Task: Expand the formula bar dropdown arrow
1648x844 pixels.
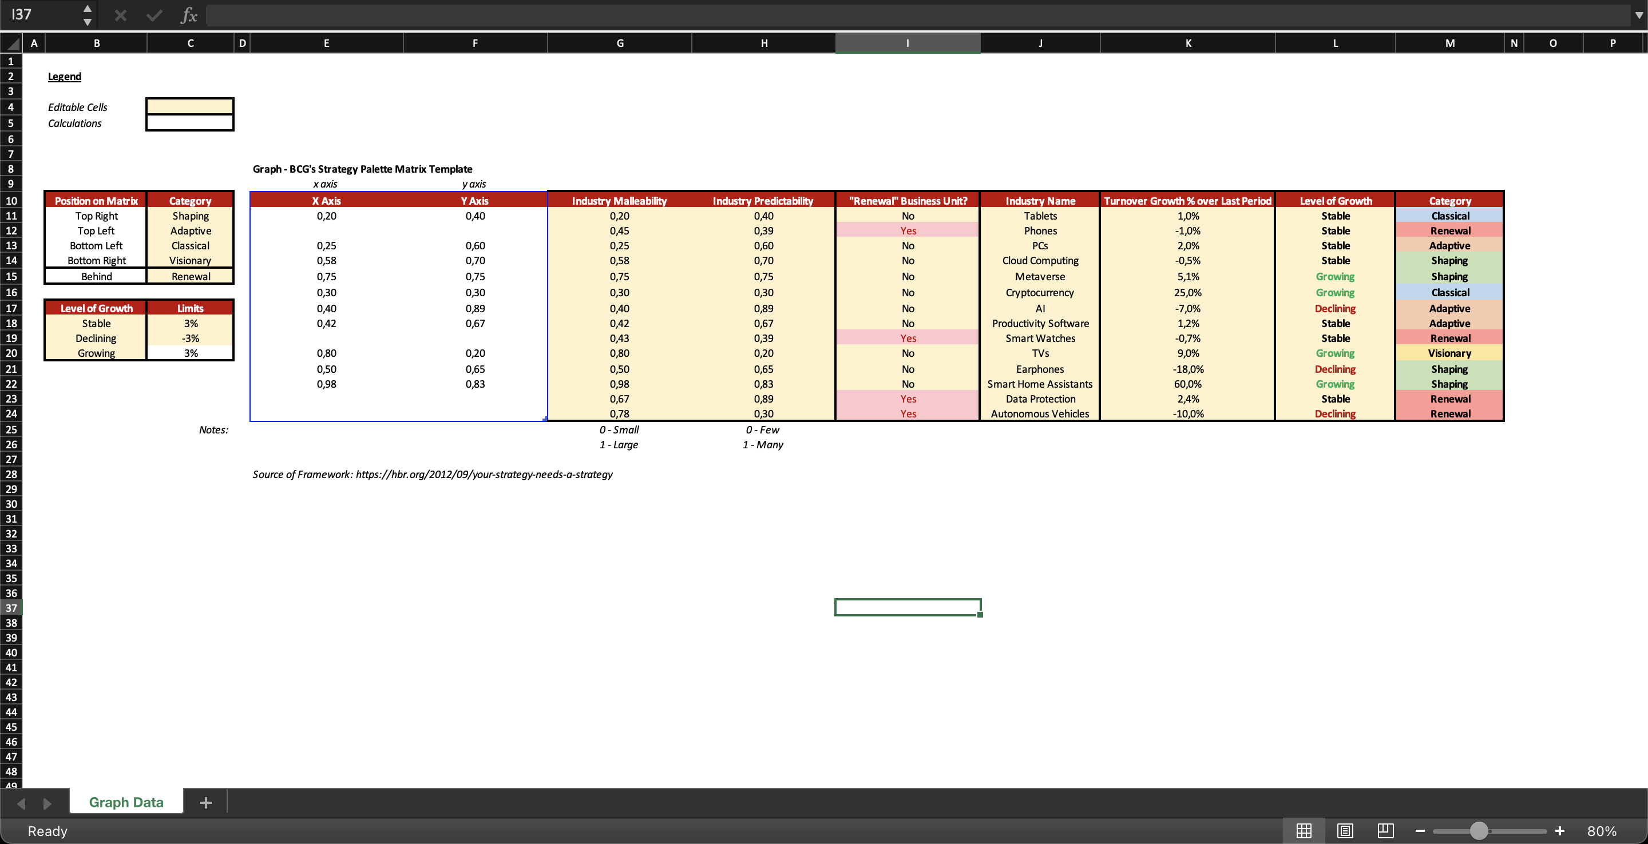Action: [x=1638, y=15]
